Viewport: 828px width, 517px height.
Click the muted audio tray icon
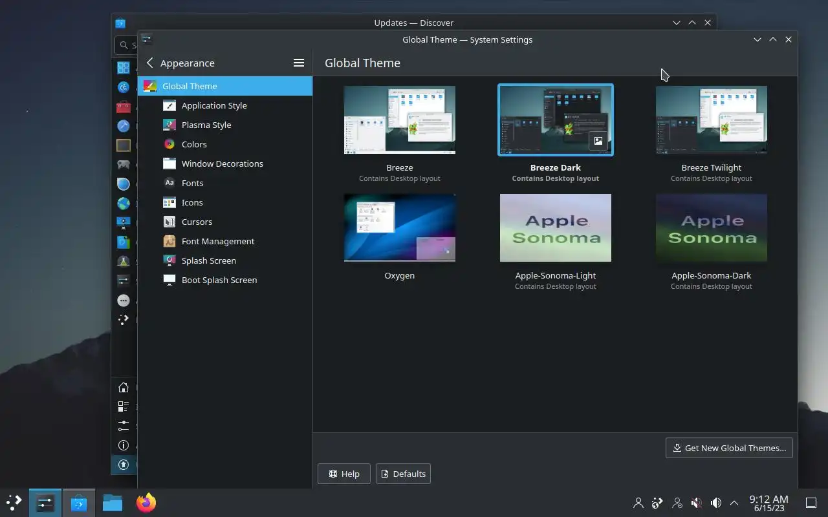[x=697, y=503]
